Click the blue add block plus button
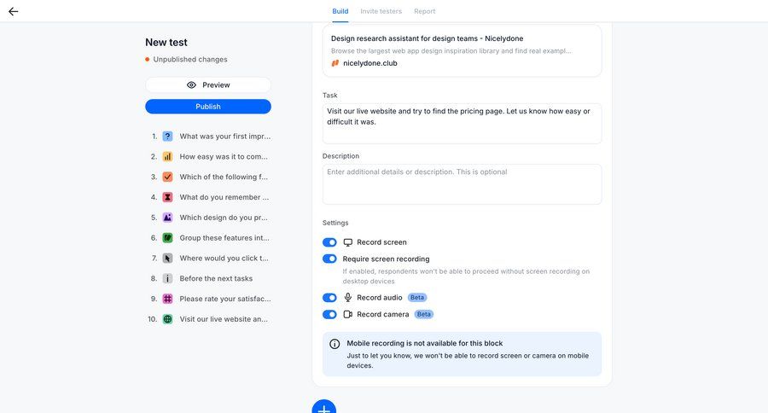768x413 pixels. pyautogui.click(x=324, y=406)
